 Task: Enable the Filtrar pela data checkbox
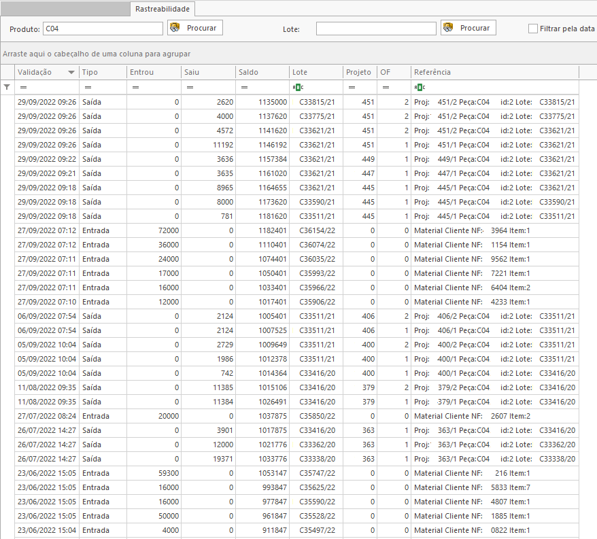click(x=533, y=29)
